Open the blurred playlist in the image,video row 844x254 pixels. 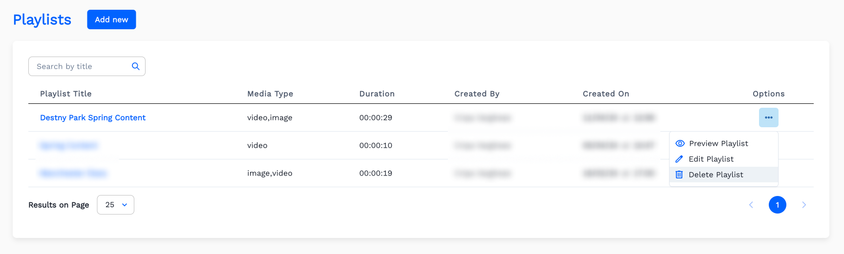point(73,173)
